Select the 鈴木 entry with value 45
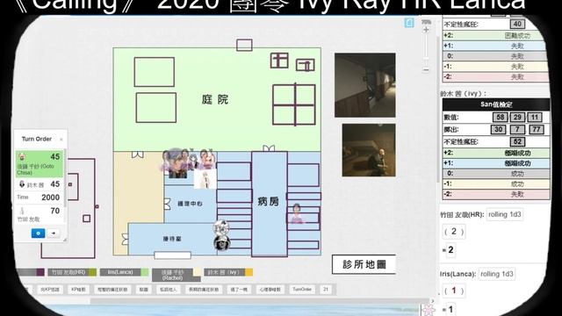Viewport: 562px width, 316px height. point(40,184)
